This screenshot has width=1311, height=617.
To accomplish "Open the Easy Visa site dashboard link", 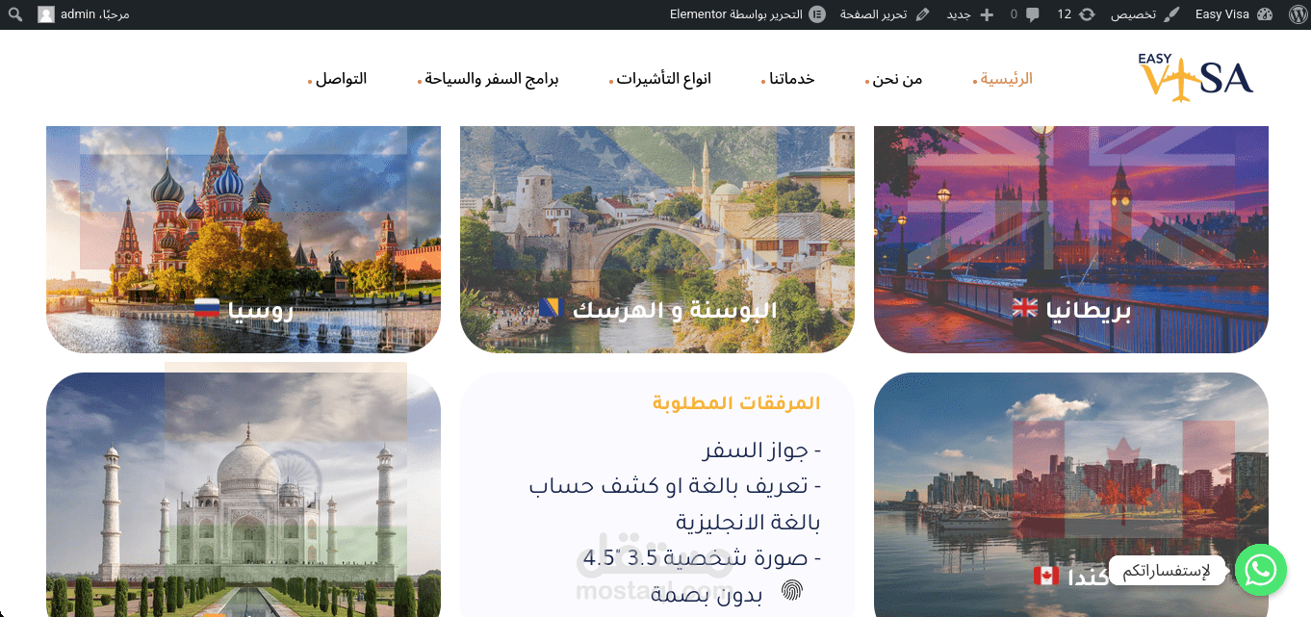I will (1234, 14).
